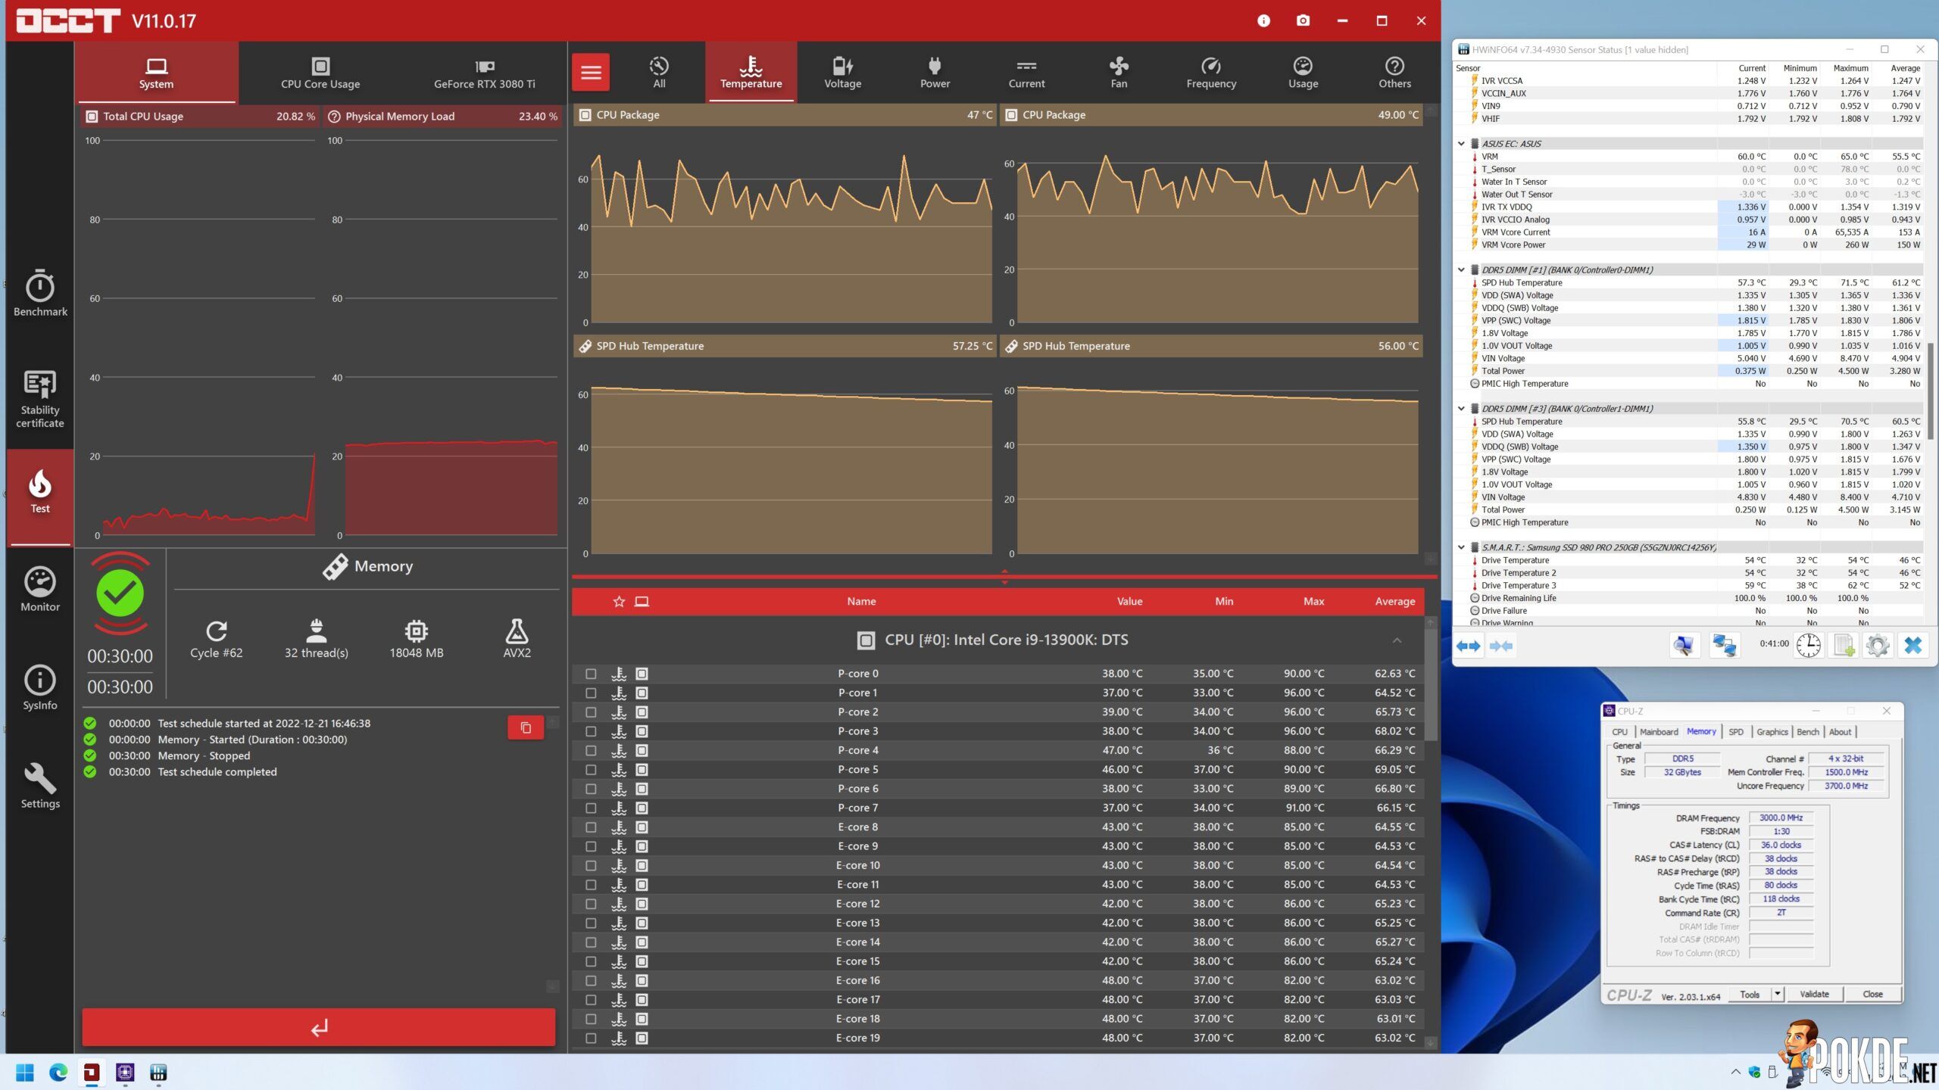Collapse CPU [#0] Intel Core i9-13900K group
This screenshot has height=1090, width=1939.
1397,640
